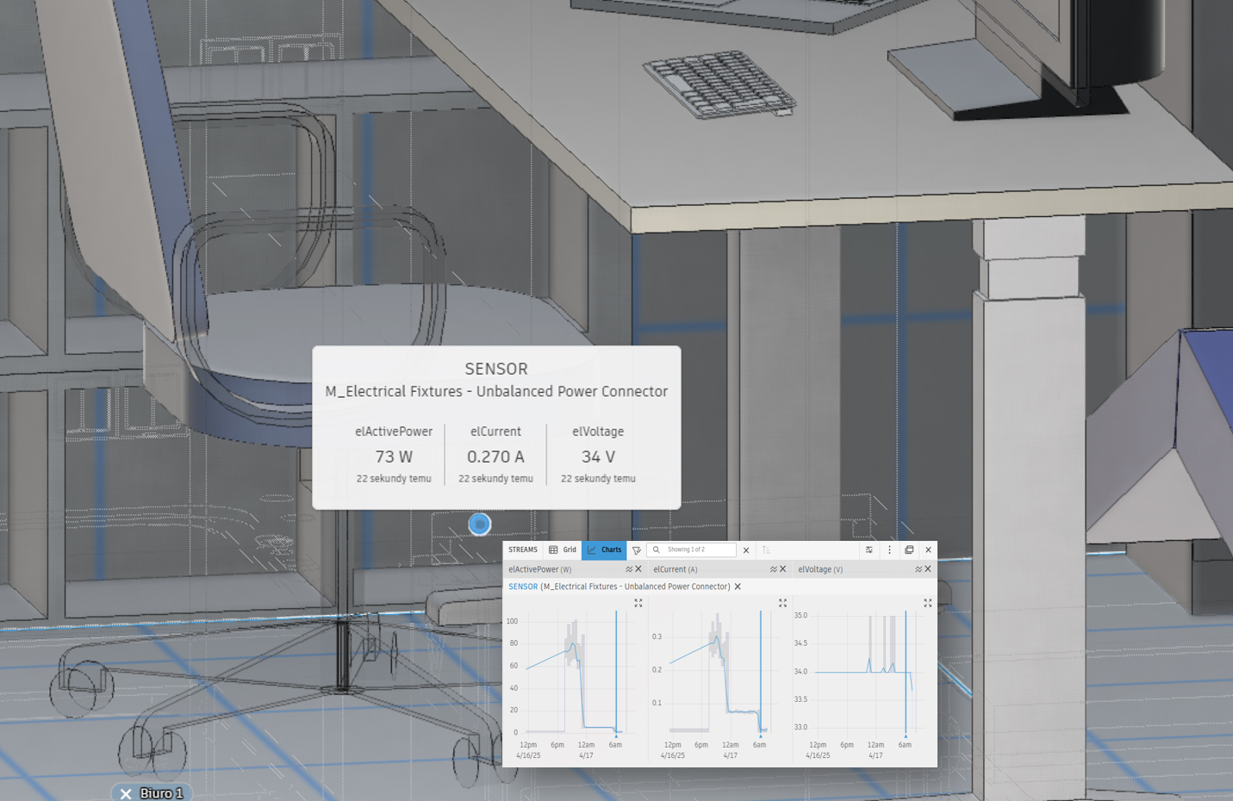Screen dimensions: 1233x801
Task: Toggle elVoltage chart line style
Action: [918, 569]
